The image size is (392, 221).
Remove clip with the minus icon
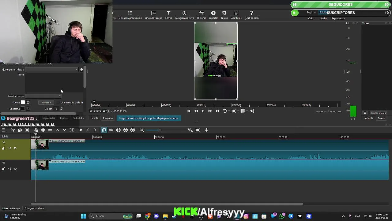(x=50, y=130)
